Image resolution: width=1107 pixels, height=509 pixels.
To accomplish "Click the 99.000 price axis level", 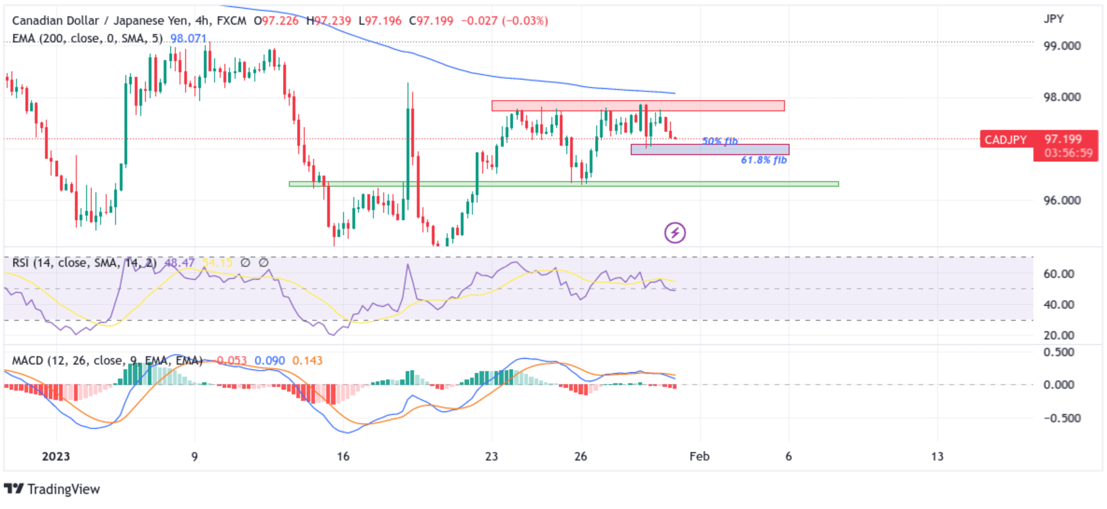I will tap(1062, 46).
